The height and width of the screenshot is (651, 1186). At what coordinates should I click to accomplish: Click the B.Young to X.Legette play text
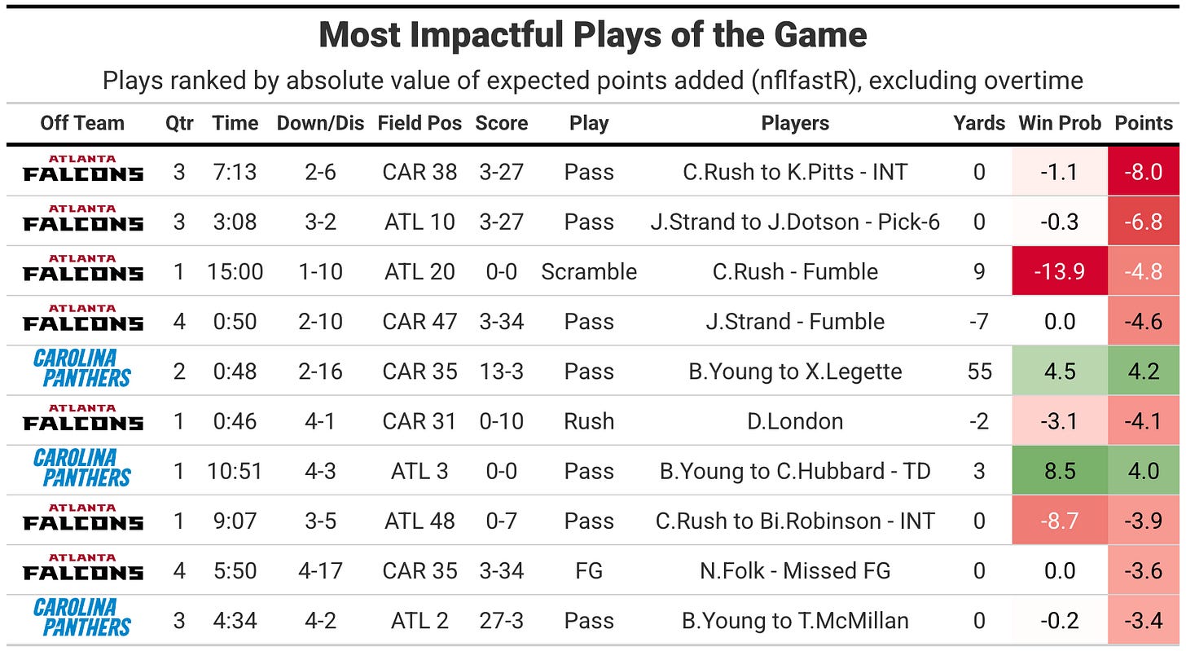point(795,372)
